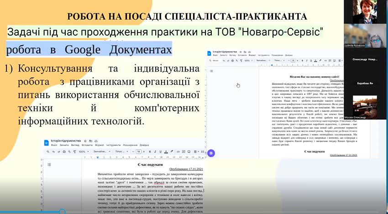Click the underline icon in lower toolbar
The width and height of the screenshot is (388, 214).
tap(161, 151)
